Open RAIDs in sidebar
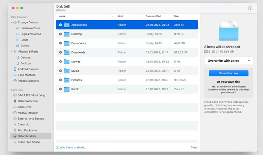Screen dimensions: 263x155 [x=24, y=40]
